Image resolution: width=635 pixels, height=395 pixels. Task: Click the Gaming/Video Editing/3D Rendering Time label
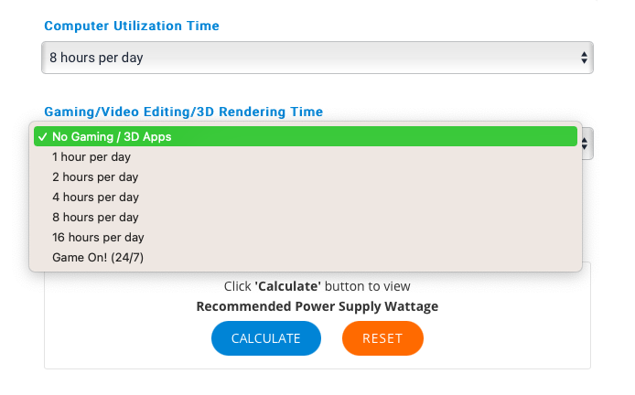click(183, 112)
